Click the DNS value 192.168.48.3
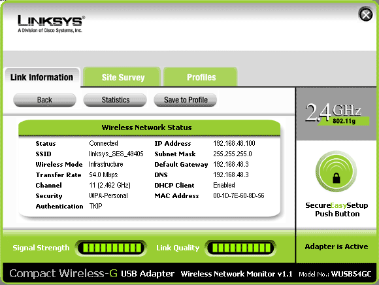 (231, 175)
